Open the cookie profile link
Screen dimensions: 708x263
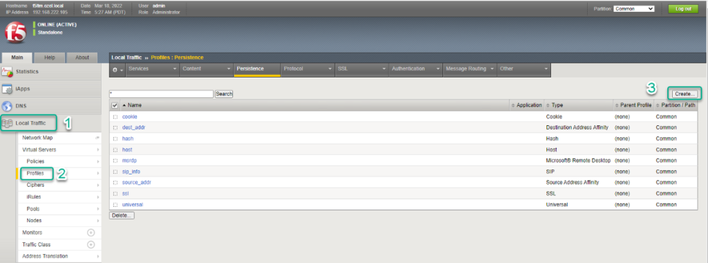click(x=129, y=117)
